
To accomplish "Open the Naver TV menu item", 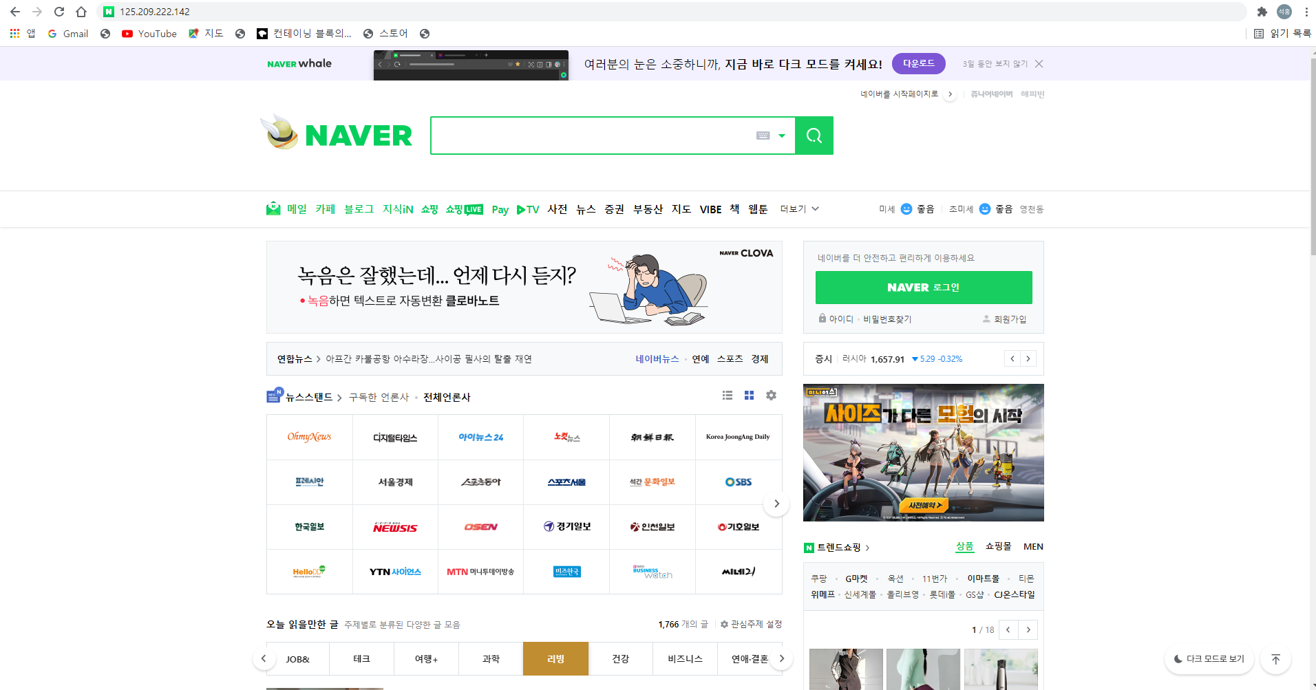I will tap(528, 209).
